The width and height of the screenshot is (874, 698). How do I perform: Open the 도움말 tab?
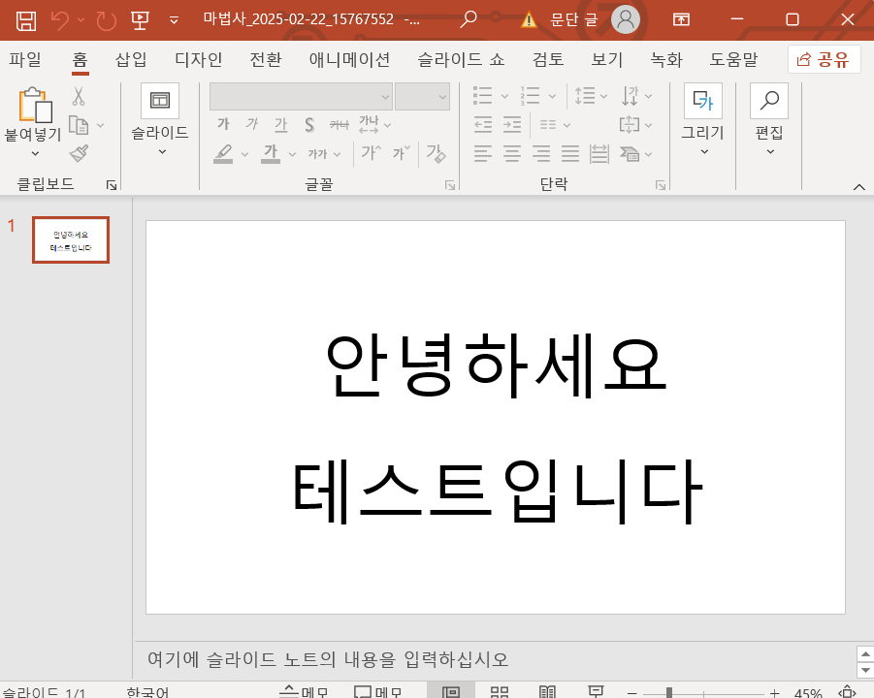(x=733, y=59)
